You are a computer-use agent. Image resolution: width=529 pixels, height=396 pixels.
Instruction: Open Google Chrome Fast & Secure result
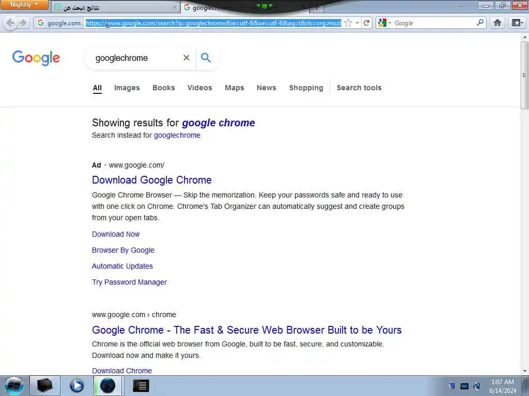[x=246, y=330]
